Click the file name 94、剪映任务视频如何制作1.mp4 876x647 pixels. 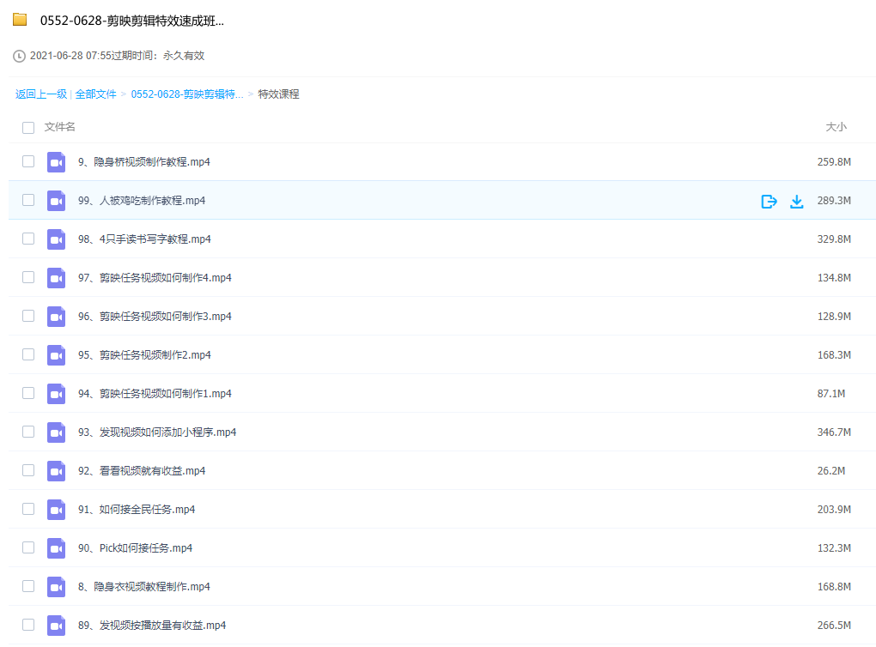click(x=155, y=394)
